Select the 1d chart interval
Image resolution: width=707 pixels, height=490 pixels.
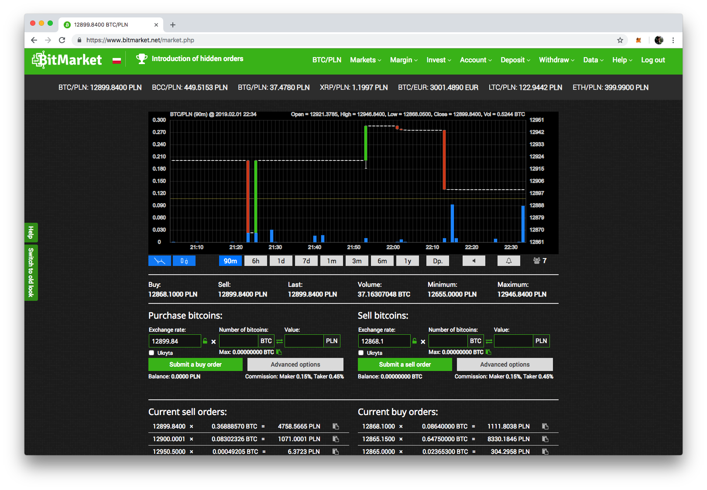[281, 261]
